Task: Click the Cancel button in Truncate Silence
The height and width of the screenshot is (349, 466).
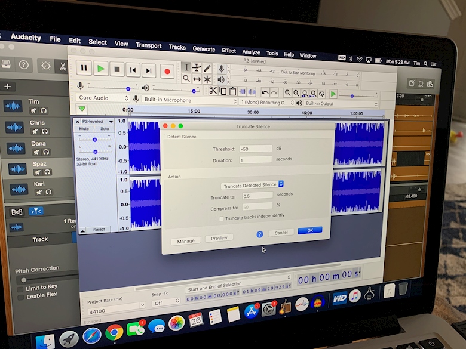Action: 281,233
